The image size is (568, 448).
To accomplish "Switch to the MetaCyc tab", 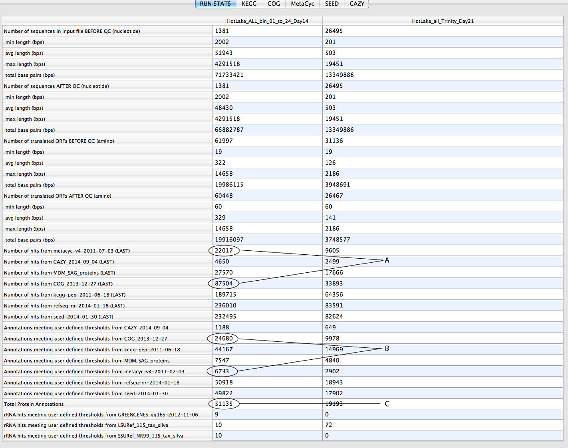I will coord(302,4).
